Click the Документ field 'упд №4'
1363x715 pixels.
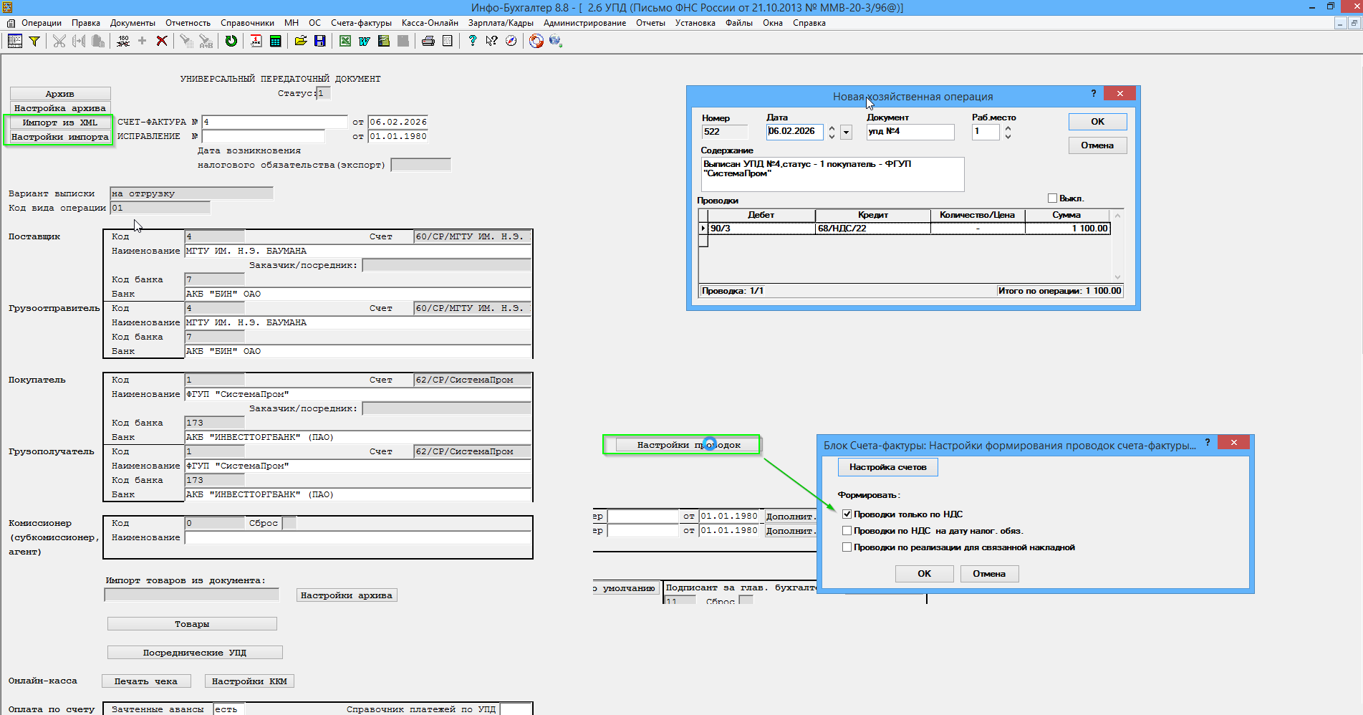pos(910,132)
